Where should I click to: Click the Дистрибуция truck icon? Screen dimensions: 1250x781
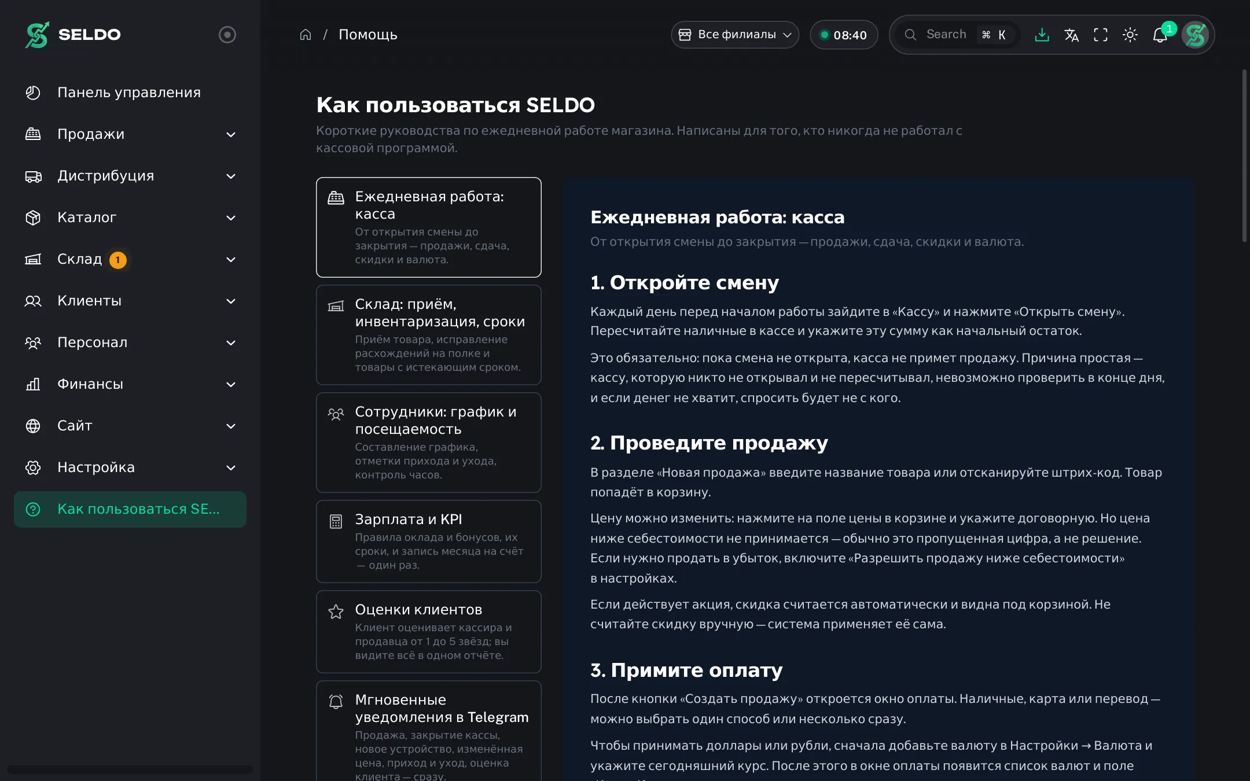click(x=33, y=176)
